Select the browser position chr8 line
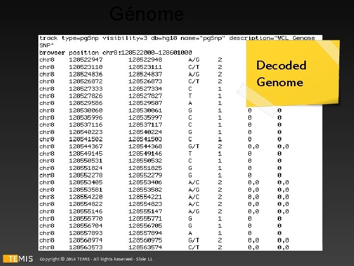354x266 pixels. (x=116, y=53)
